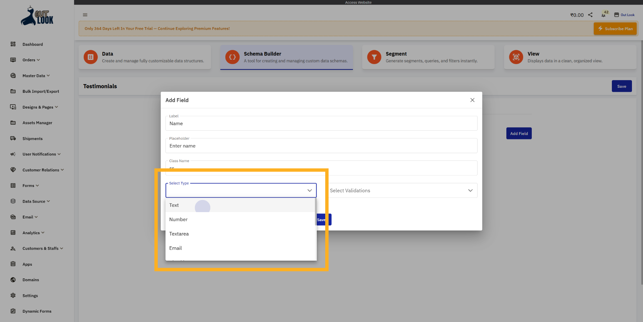Viewport: 643px width, 322px height.
Task: Open Assets Manager in sidebar
Action: 37,123
